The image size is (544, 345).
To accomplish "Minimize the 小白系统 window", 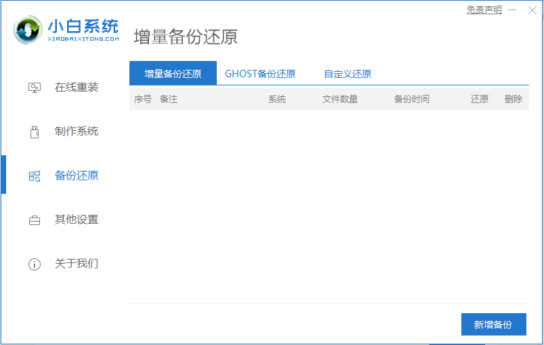I will pyautogui.click(x=512, y=10).
